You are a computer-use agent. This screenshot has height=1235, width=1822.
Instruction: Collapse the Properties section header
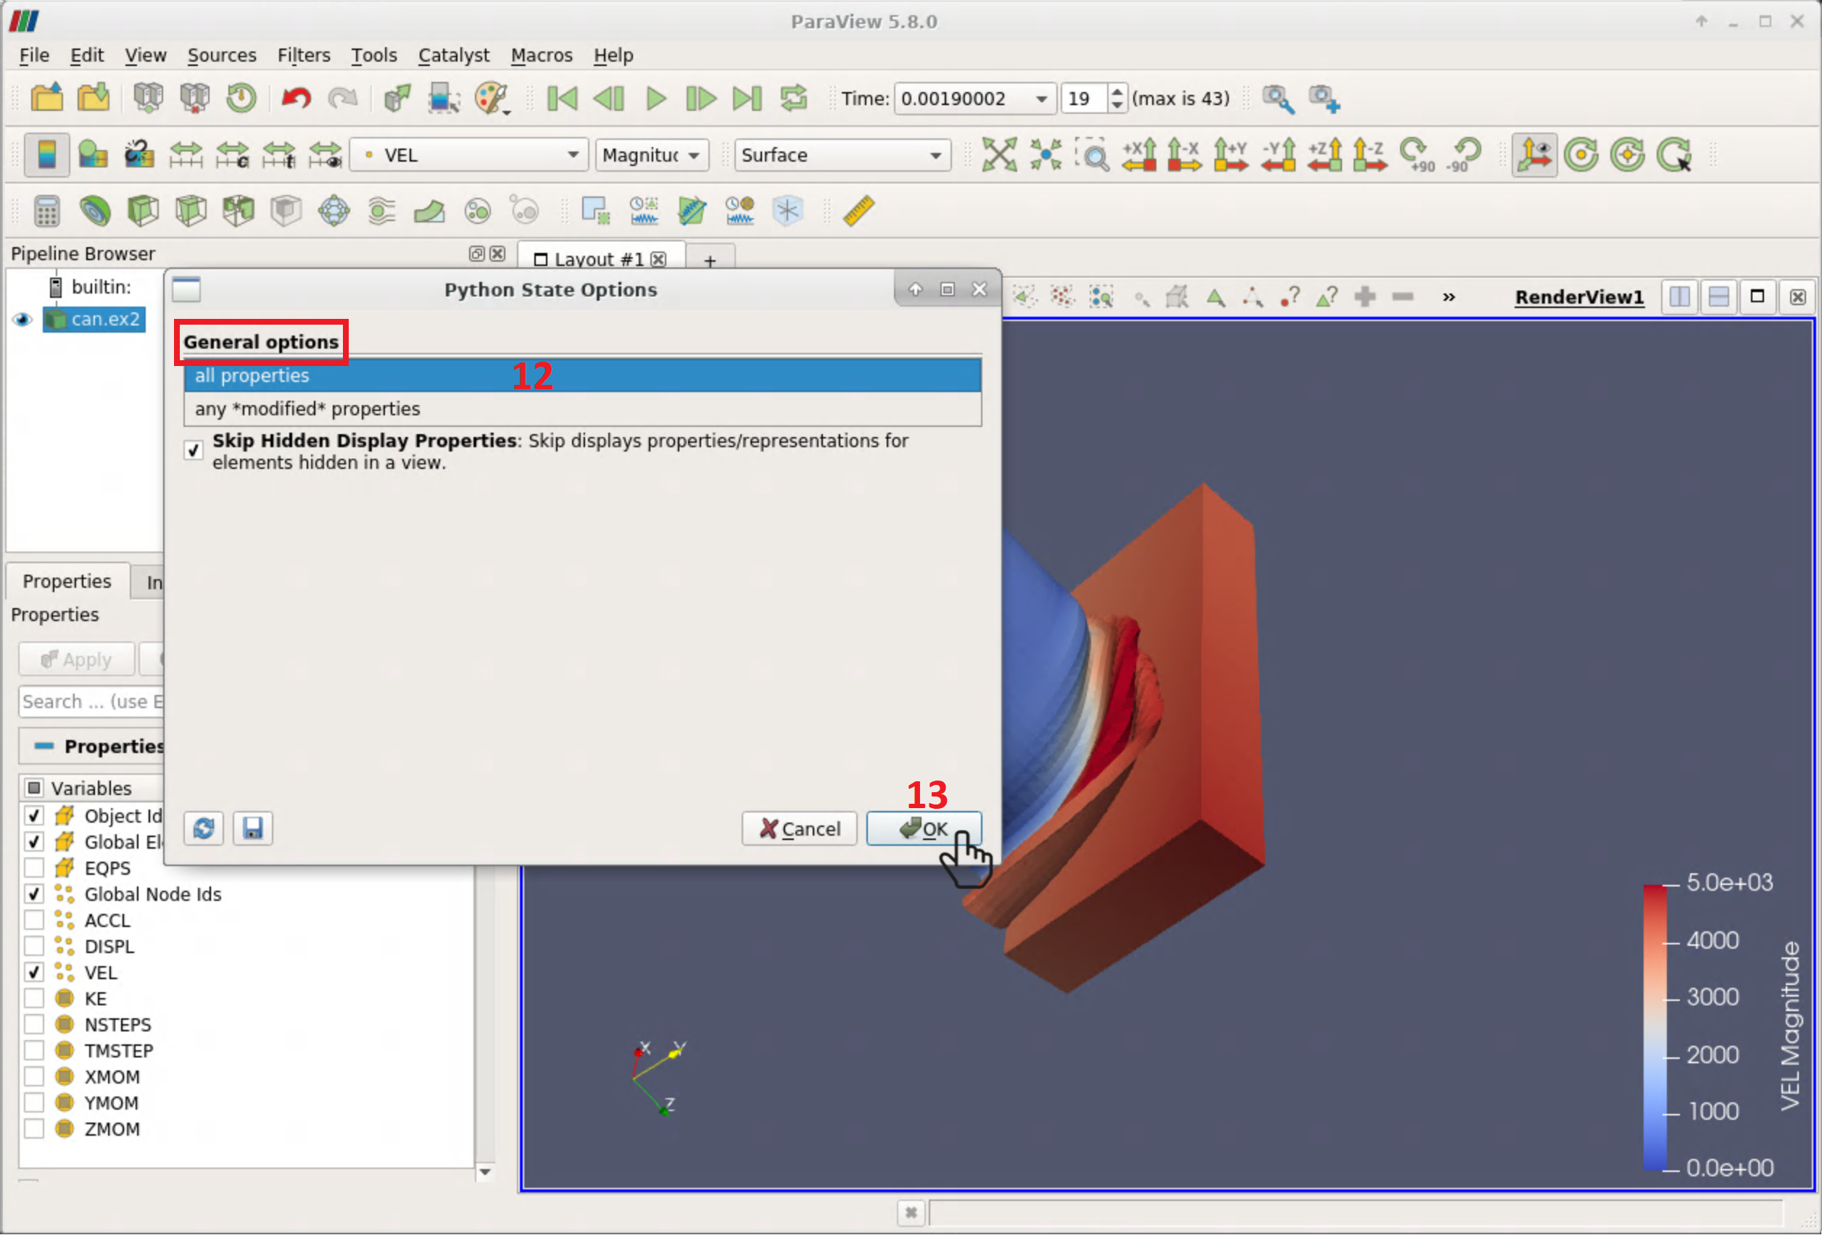91,746
